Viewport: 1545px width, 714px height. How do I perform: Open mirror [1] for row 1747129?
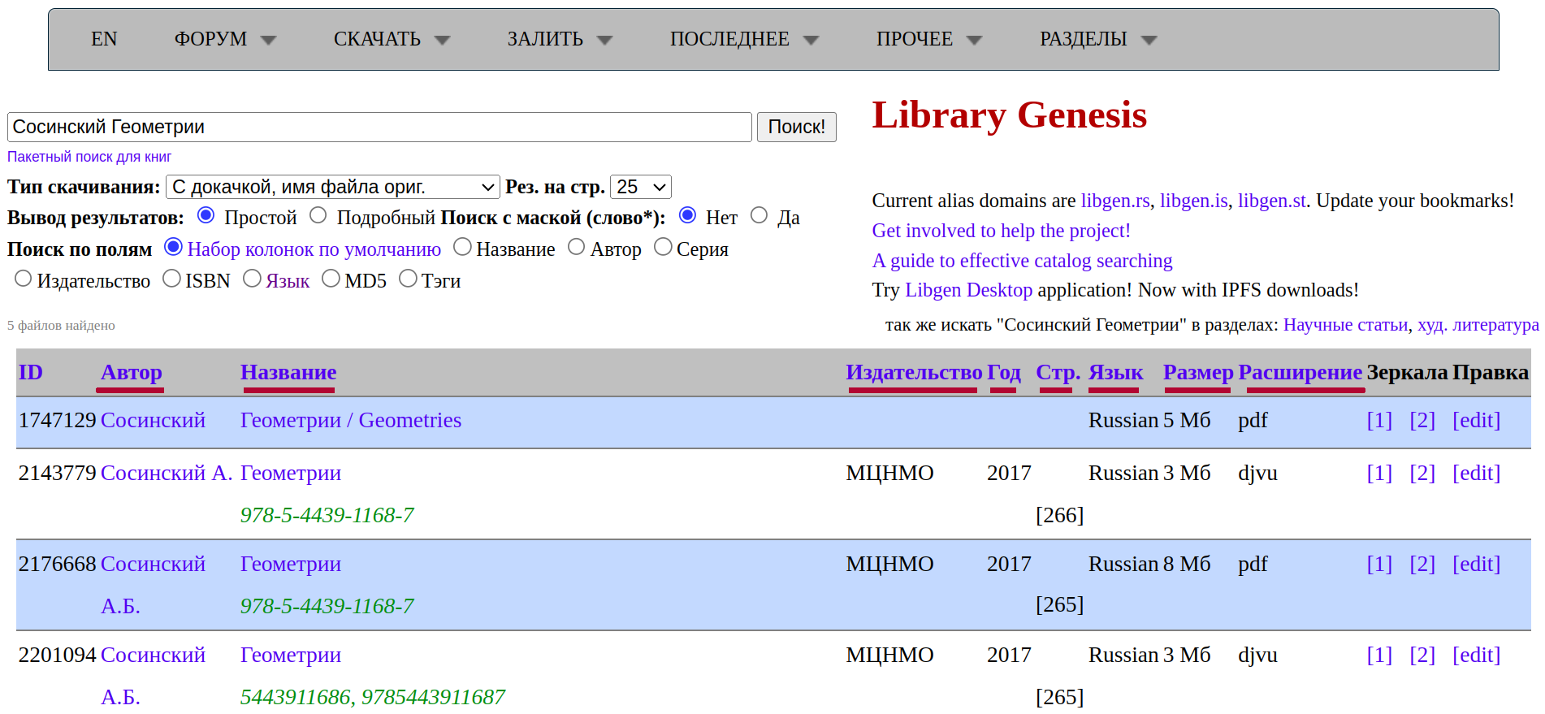click(x=1379, y=420)
